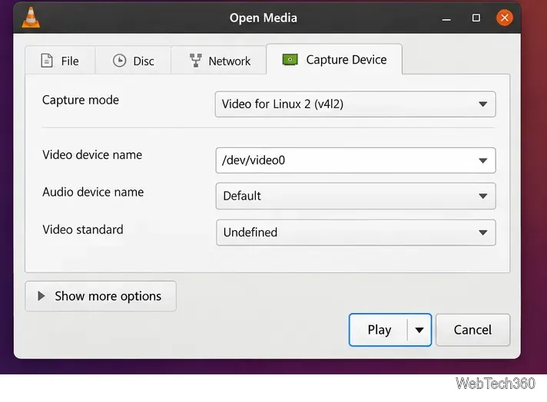Click the Capture mode label
The image size is (547, 402).
point(81,100)
